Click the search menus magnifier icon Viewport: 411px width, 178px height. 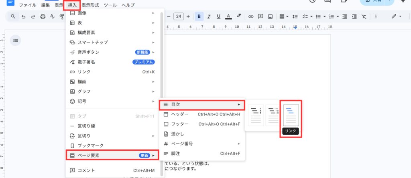coord(13,16)
